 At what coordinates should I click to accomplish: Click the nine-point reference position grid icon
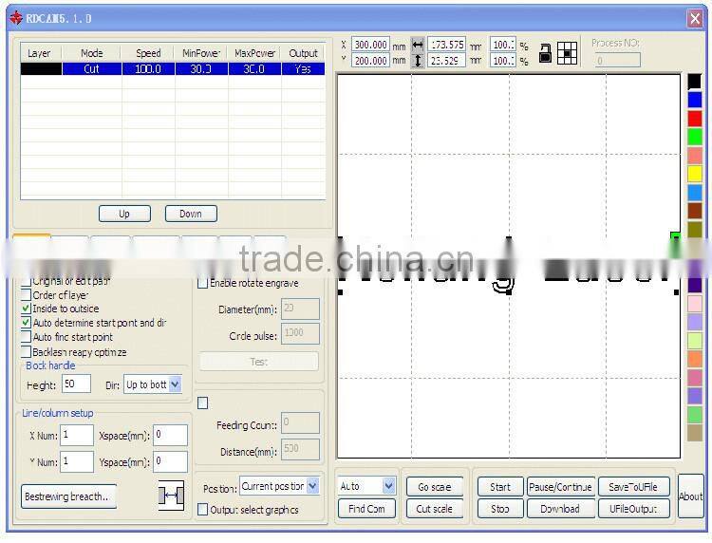[x=567, y=53]
